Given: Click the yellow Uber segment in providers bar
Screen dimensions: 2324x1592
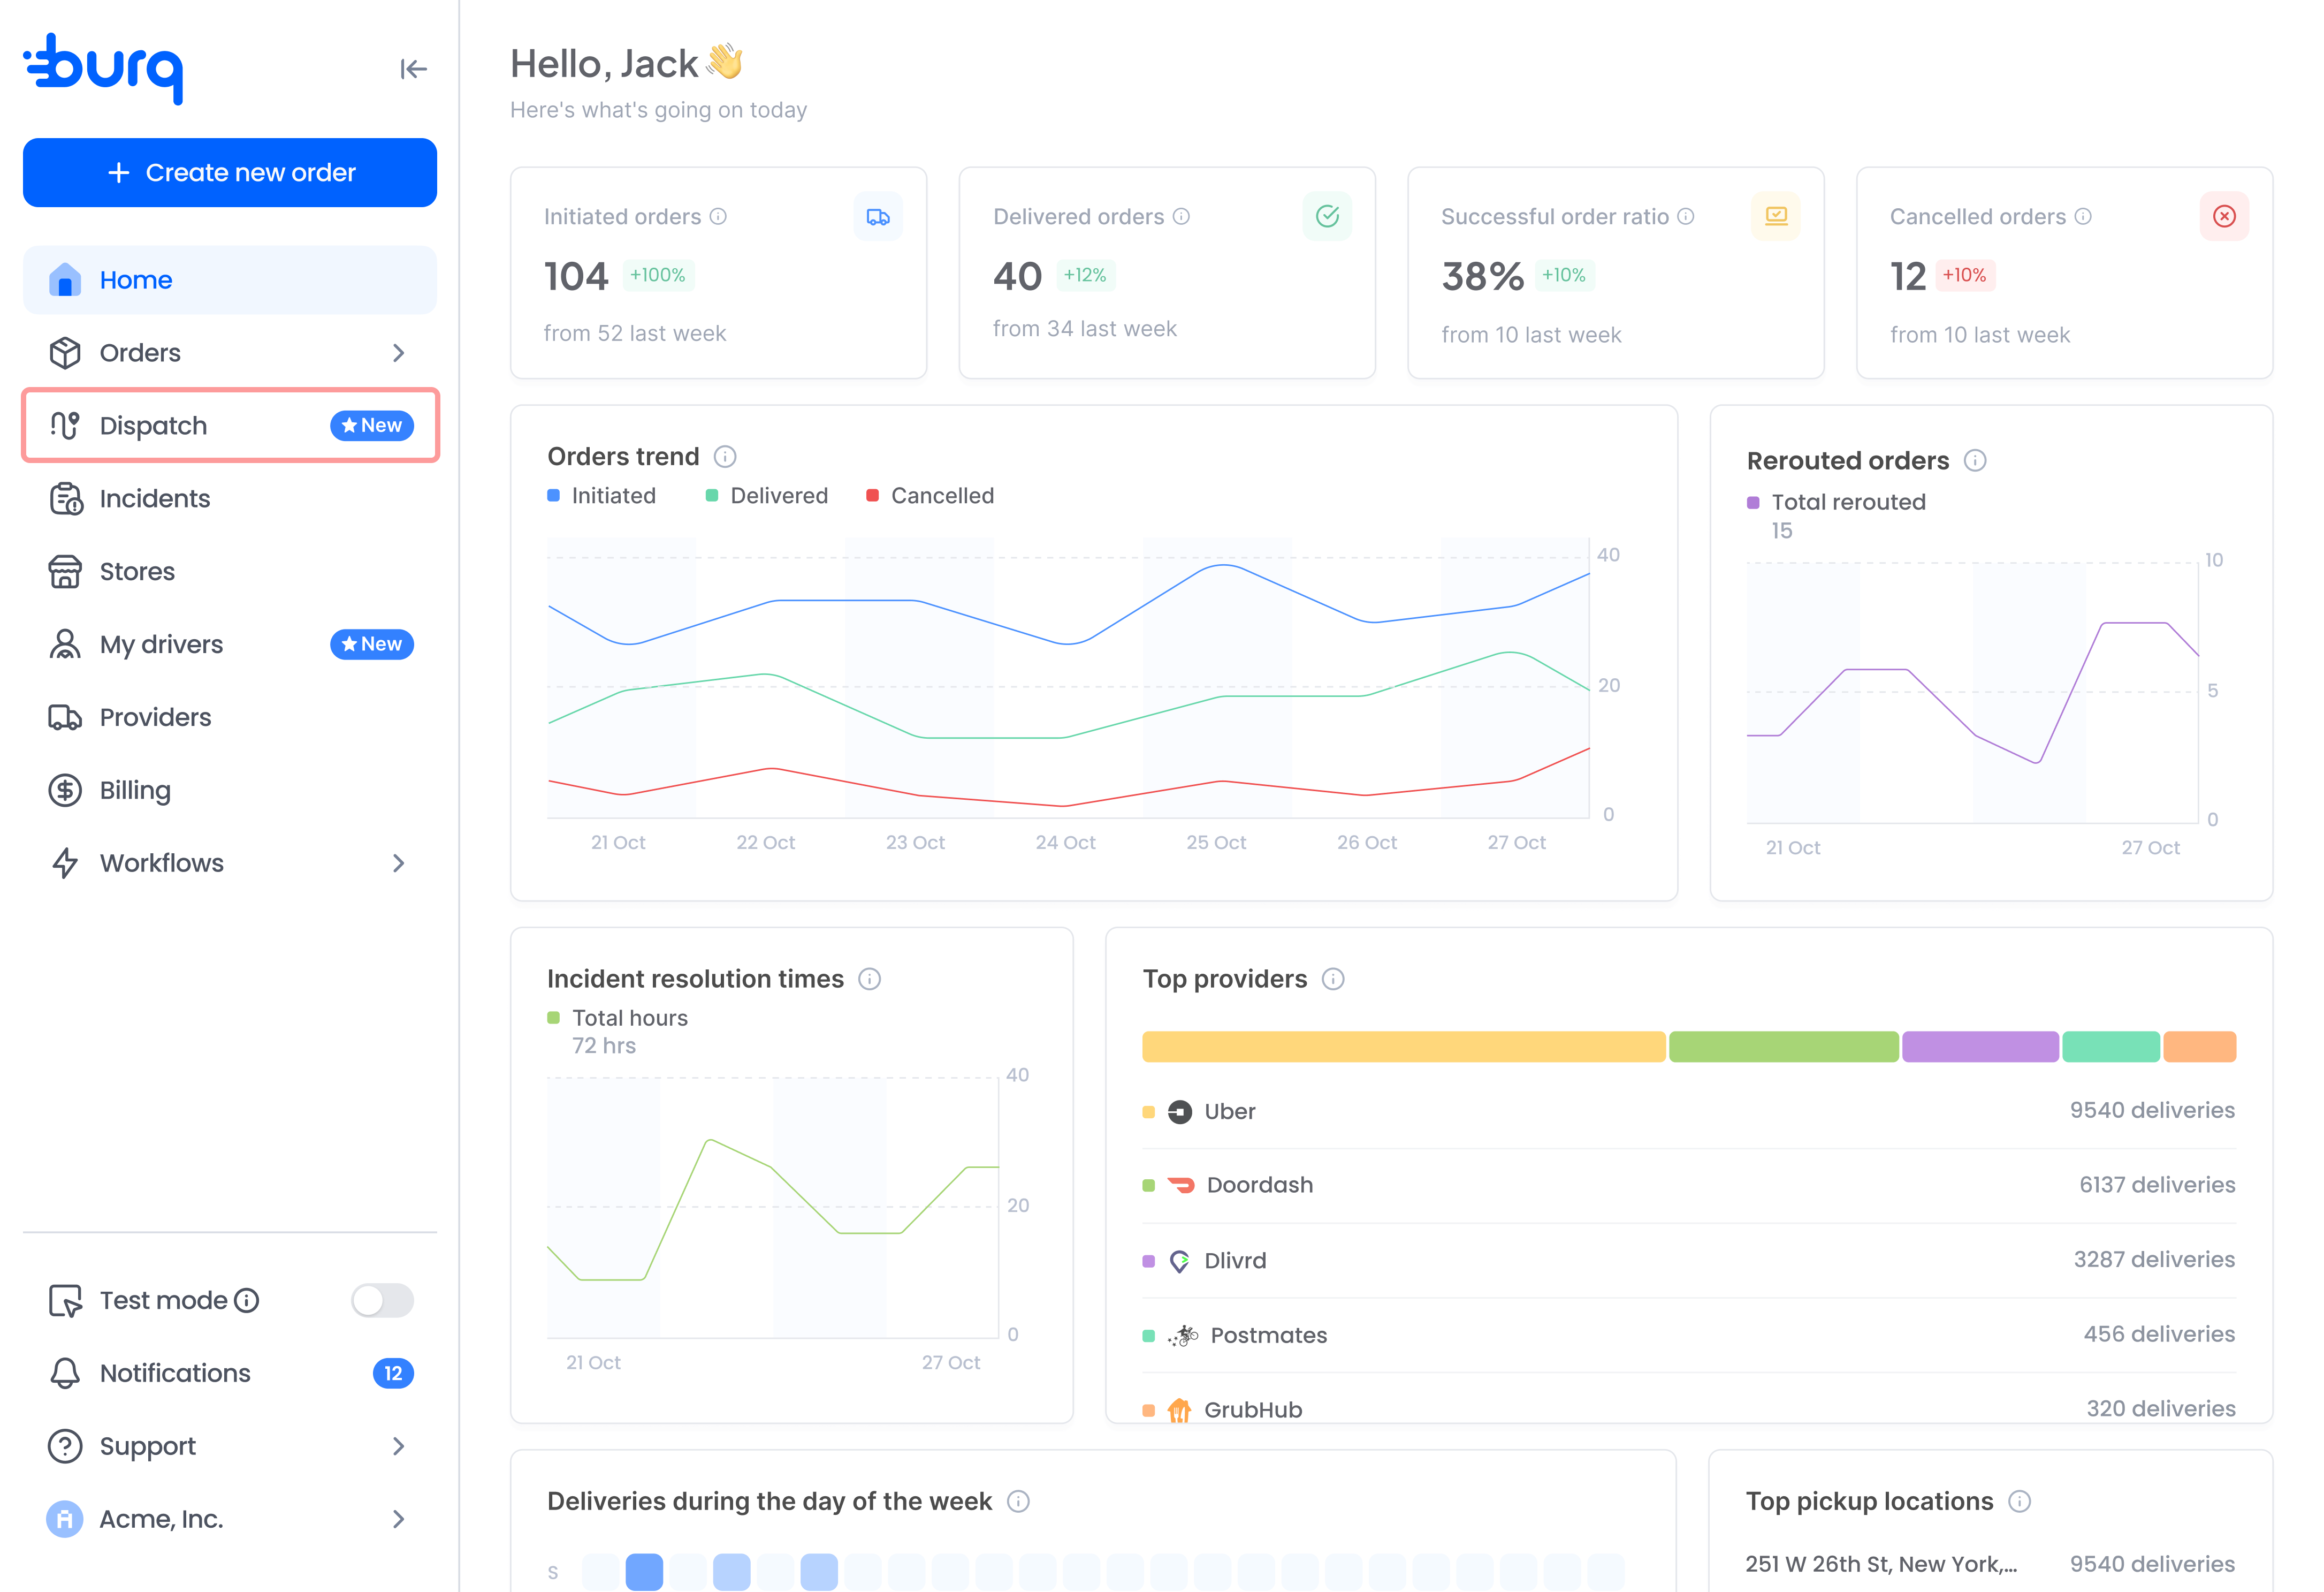Looking at the screenshot, I should point(1404,1048).
